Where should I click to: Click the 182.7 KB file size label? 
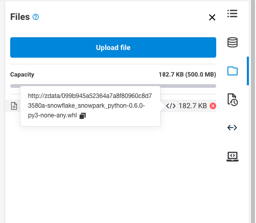(193, 106)
